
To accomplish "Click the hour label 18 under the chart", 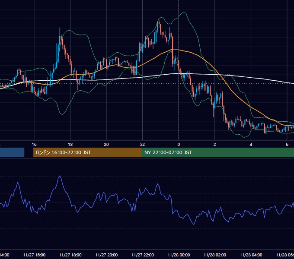I will coord(70,145).
